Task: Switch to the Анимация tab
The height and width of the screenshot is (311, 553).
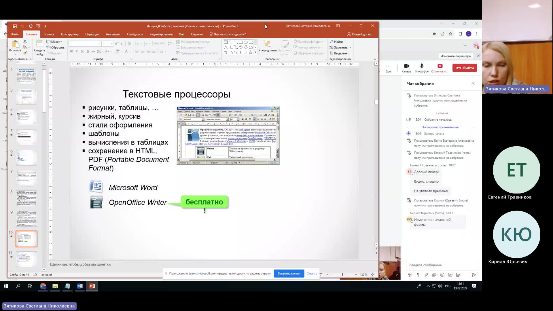Action: 113,34
